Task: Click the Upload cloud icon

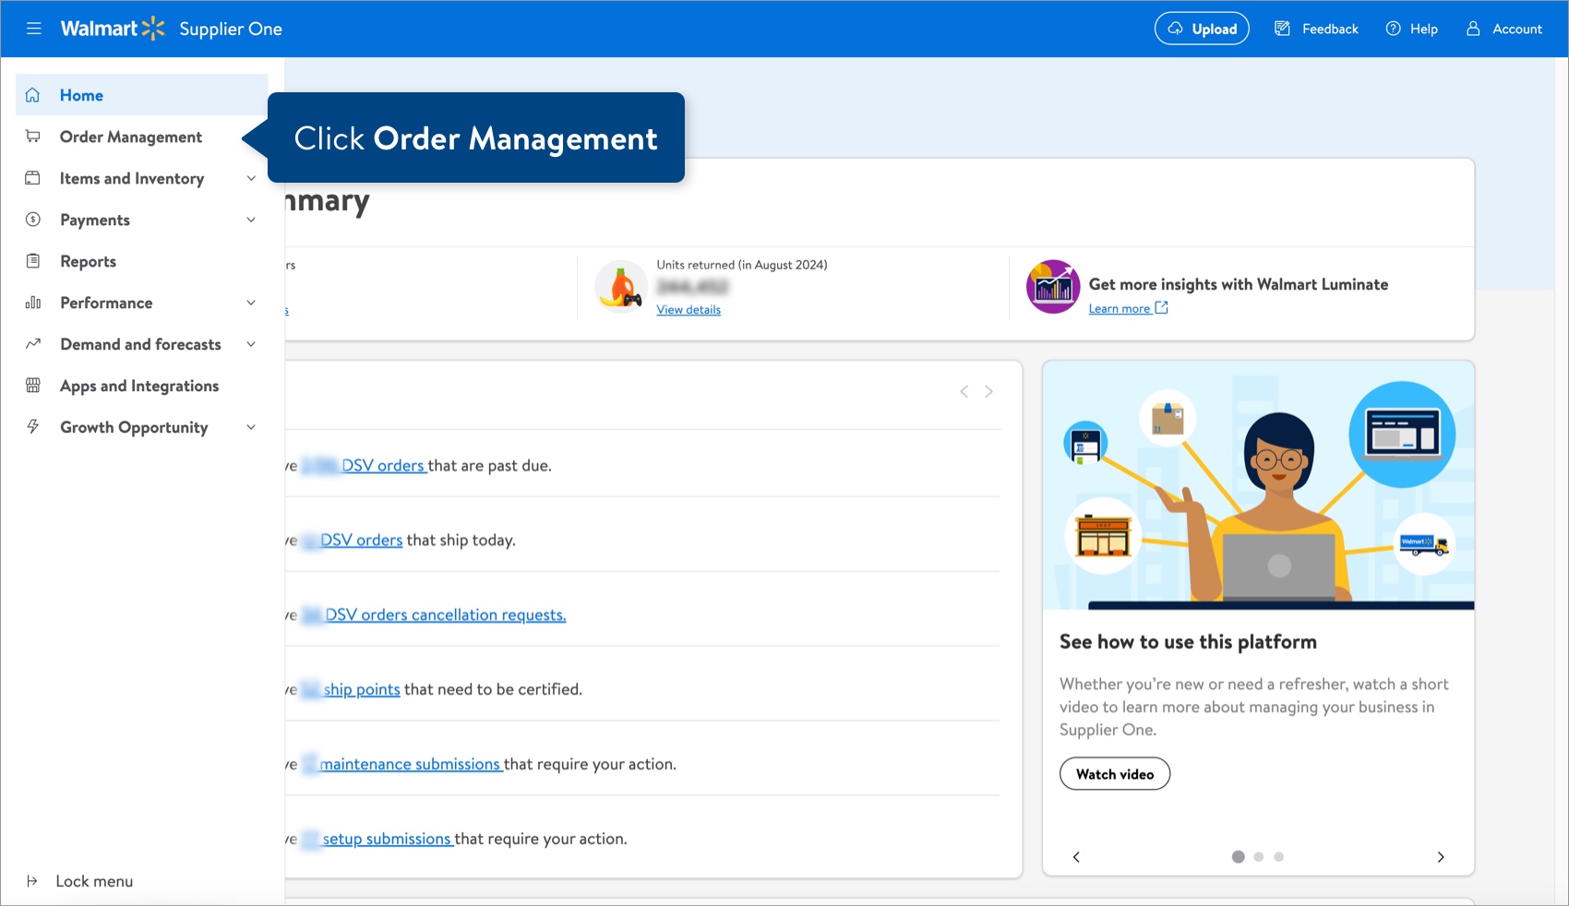Action: pyautogui.click(x=1175, y=29)
